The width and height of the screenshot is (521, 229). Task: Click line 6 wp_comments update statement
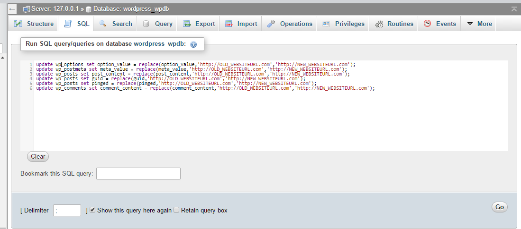tap(205, 88)
